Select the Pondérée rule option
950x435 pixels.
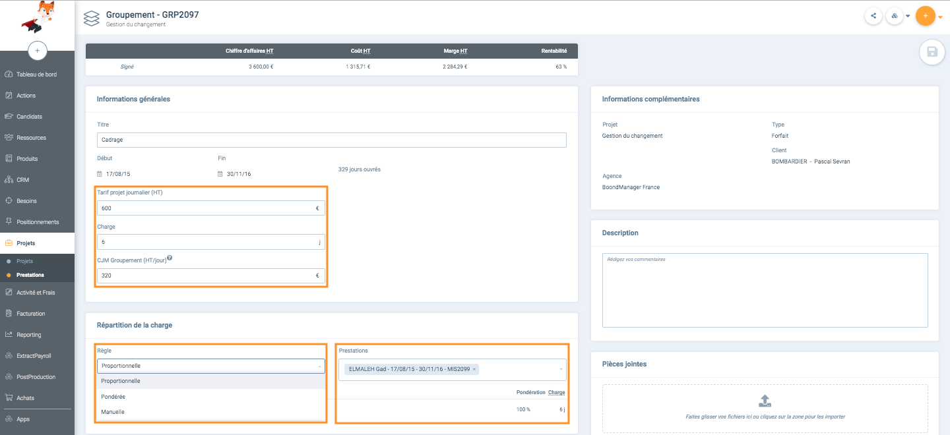[210, 397]
